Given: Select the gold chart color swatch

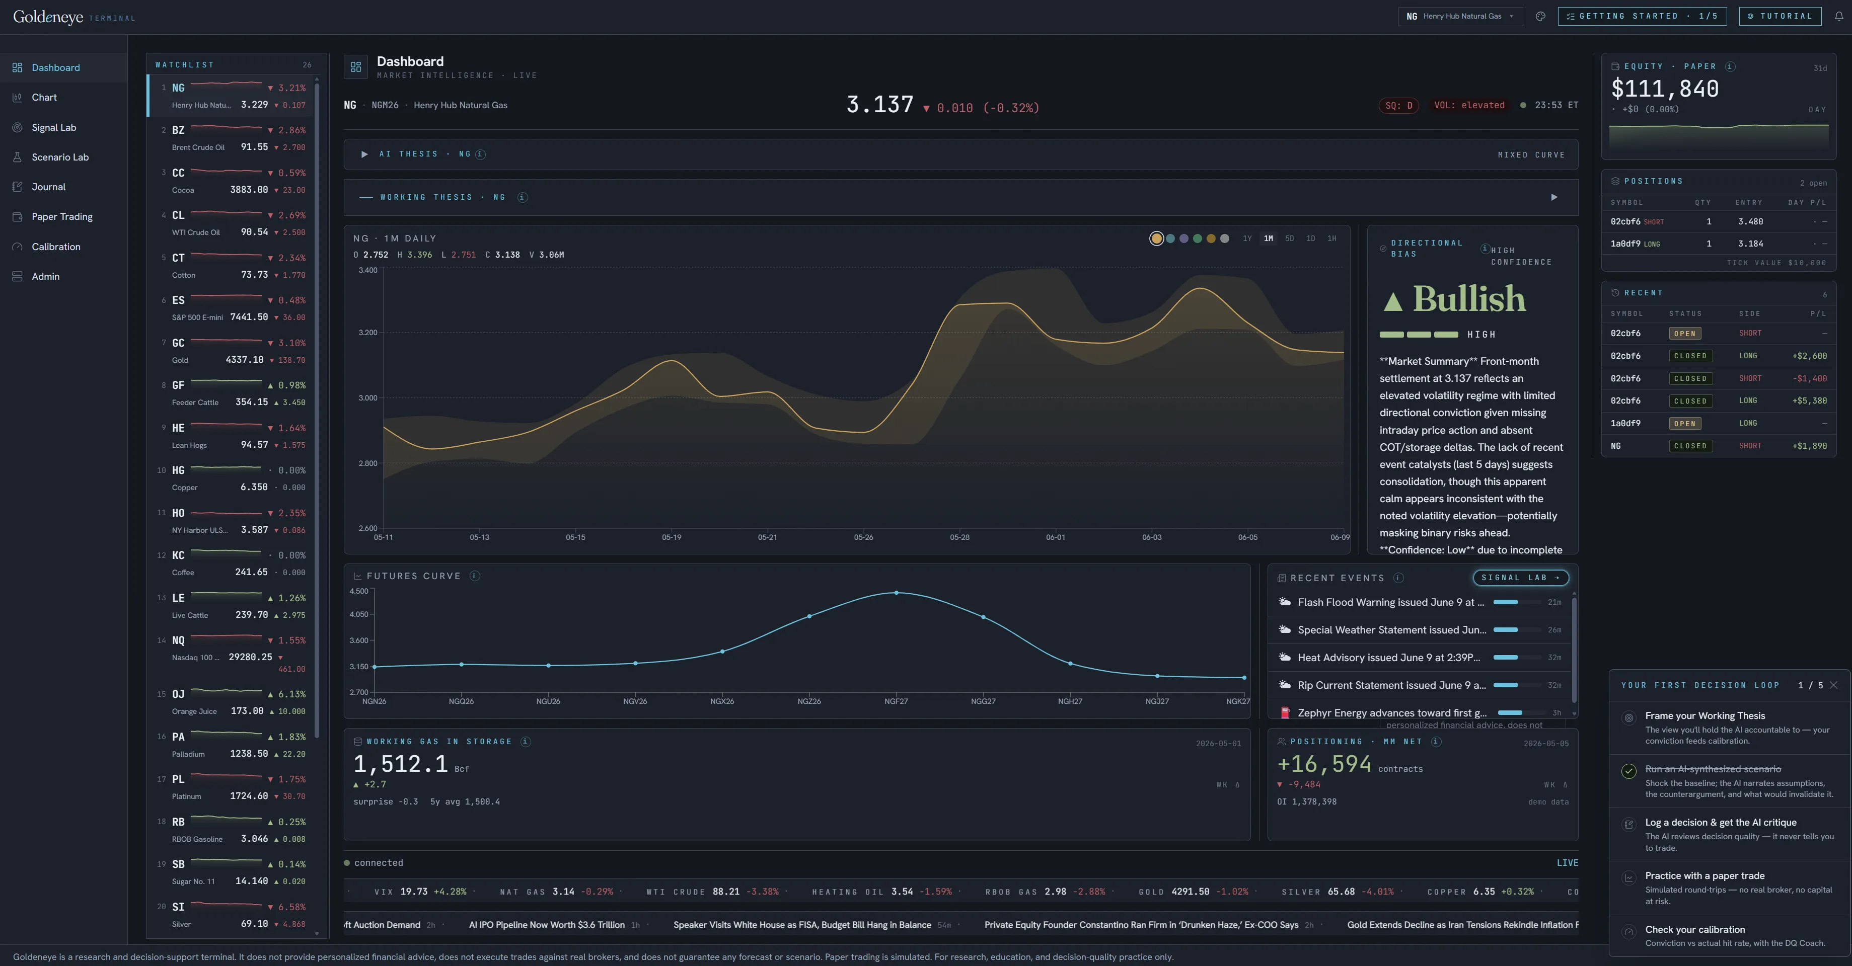Looking at the screenshot, I should (x=1156, y=238).
